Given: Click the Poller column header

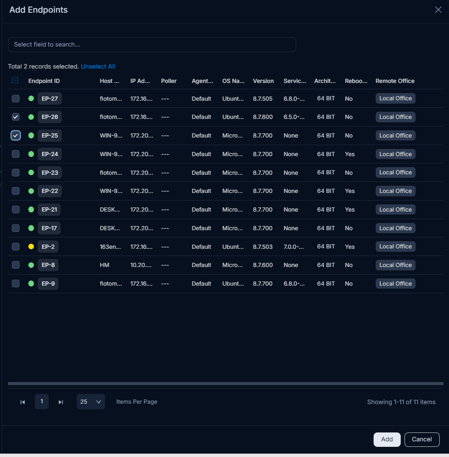Looking at the screenshot, I should [x=169, y=81].
